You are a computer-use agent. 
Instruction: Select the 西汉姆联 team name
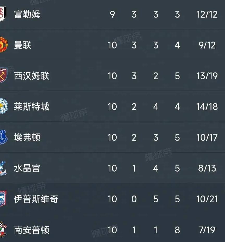(32, 76)
